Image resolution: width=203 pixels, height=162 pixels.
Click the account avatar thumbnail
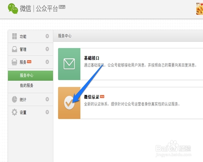(200, 9)
